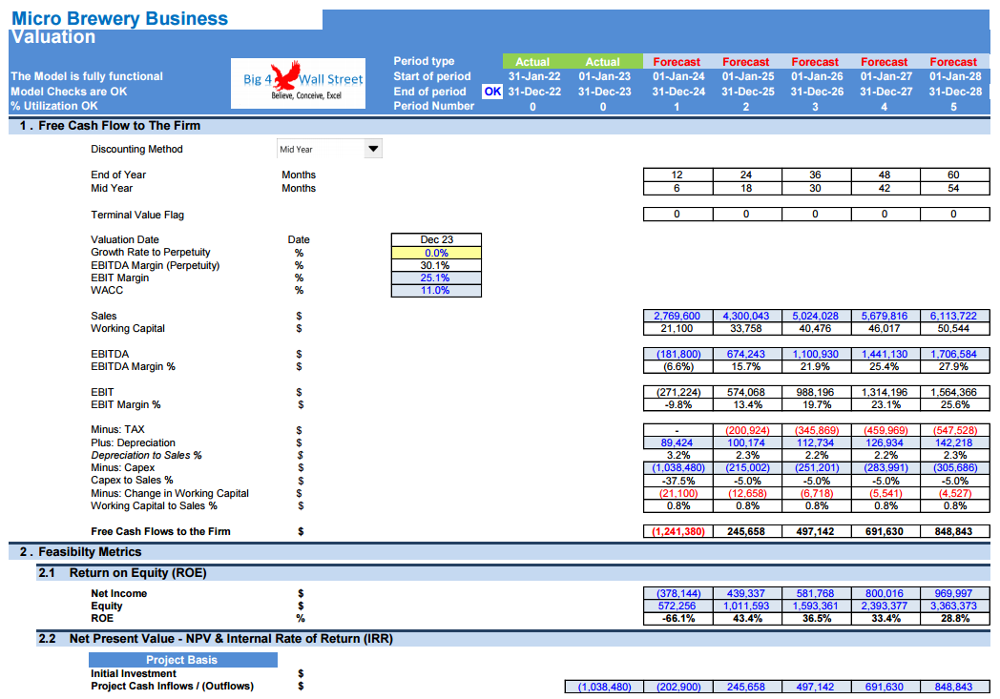The width and height of the screenshot is (1000, 699).
Task: Select Equity value 3,363,373
Action: coord(954,606)
